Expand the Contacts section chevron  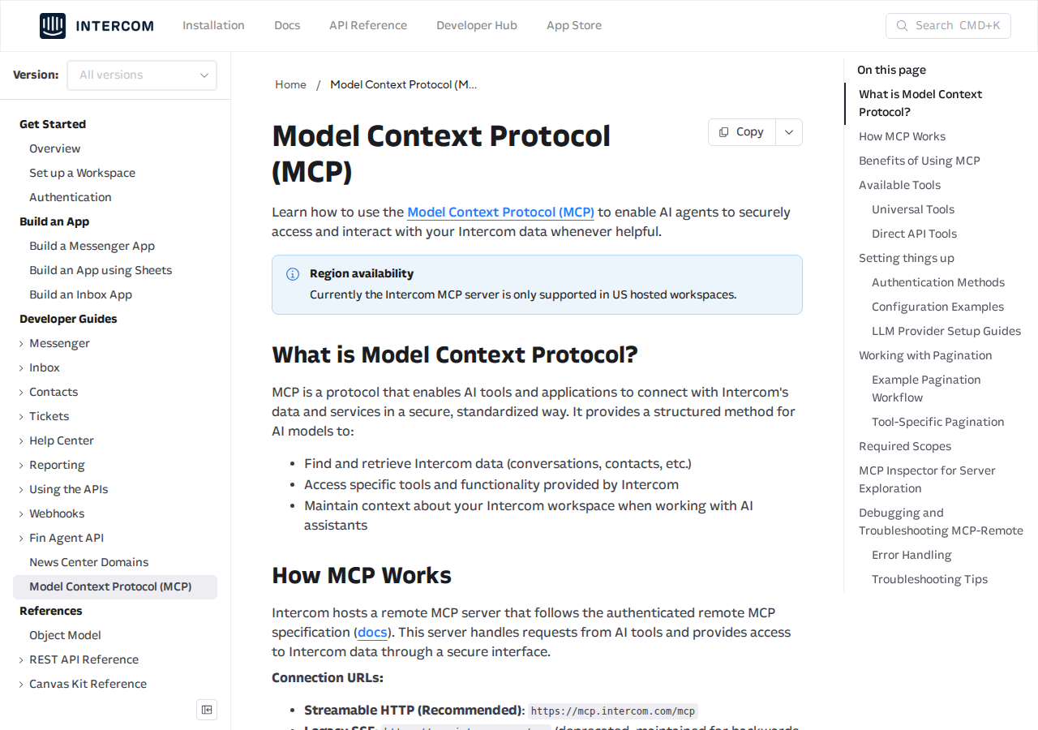click(x=21, y=393)
